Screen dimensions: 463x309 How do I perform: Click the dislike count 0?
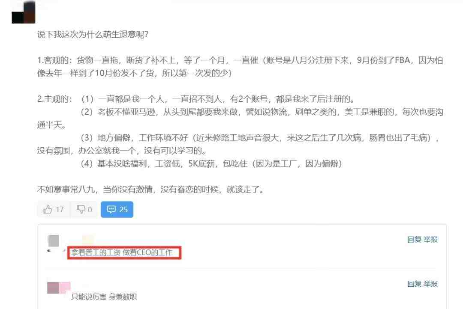90,210
